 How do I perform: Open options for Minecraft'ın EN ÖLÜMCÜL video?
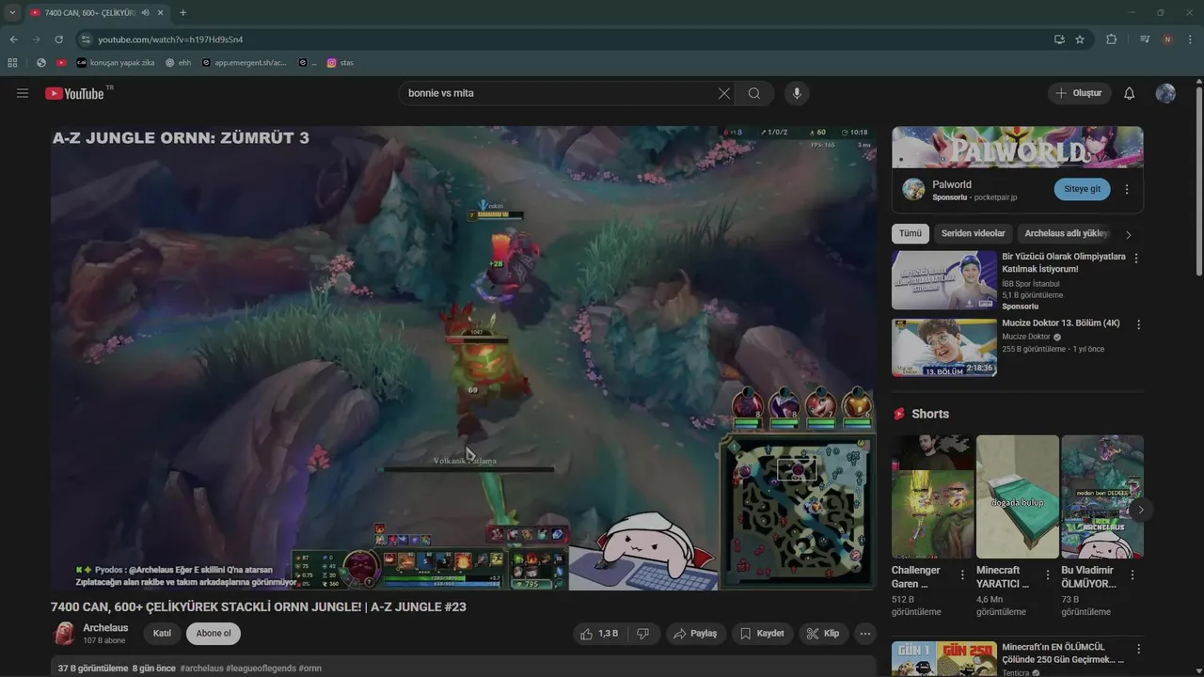pos(1138,649)
